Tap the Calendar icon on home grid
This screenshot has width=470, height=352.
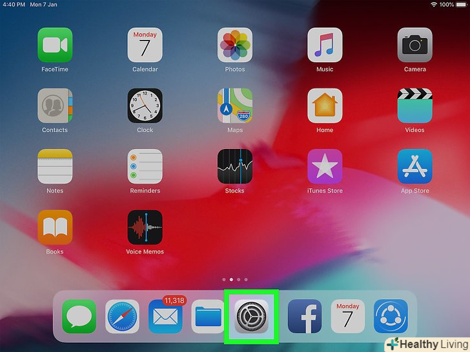[145, 45]
